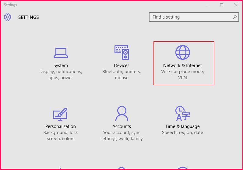
Task: Open Devices via keyboard and speaker icon
Action: 121,52
